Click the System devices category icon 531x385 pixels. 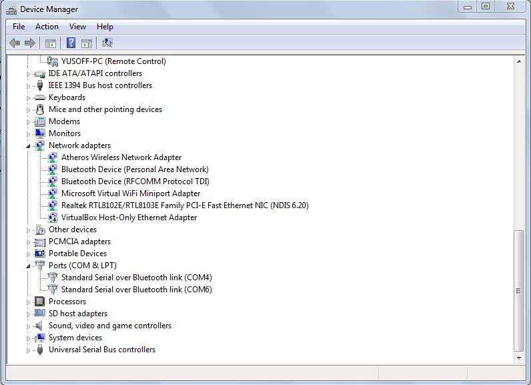(x=40, y=338)
